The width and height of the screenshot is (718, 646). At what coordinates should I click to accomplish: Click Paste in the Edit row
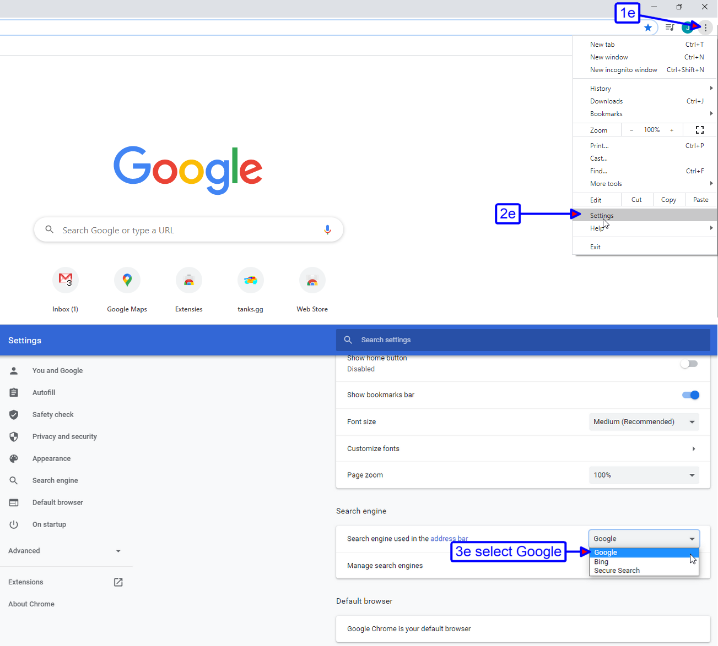click(x=701, y=200)
